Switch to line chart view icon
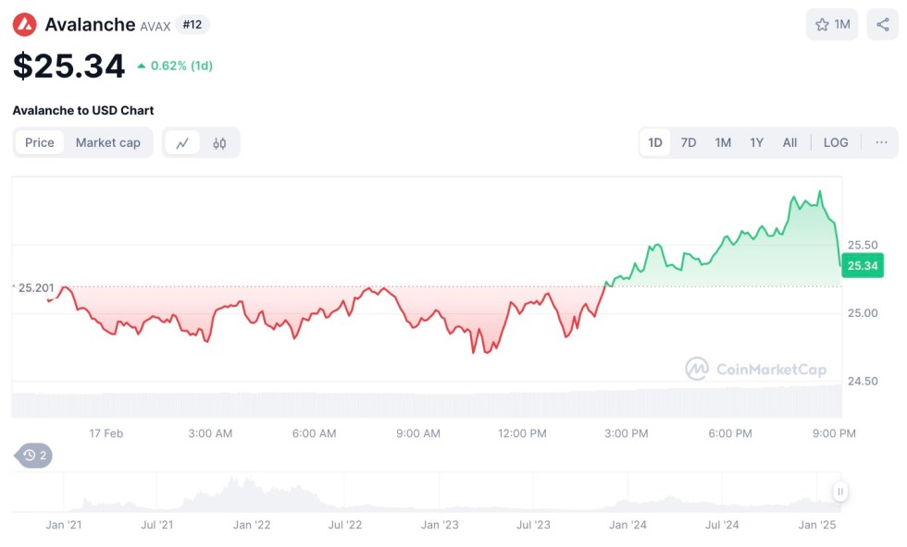The width and height of the screenshot is (907, 547). [182, 143]
